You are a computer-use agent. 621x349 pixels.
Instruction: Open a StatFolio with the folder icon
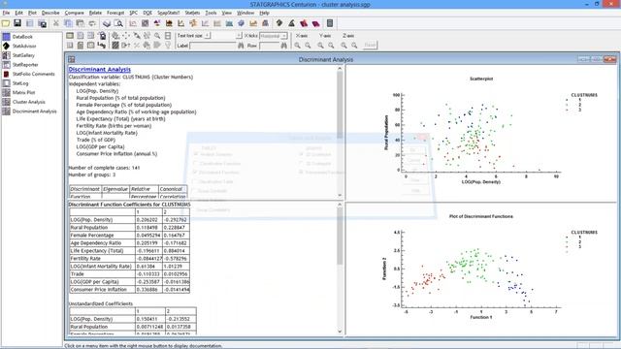tap(6, 23)
